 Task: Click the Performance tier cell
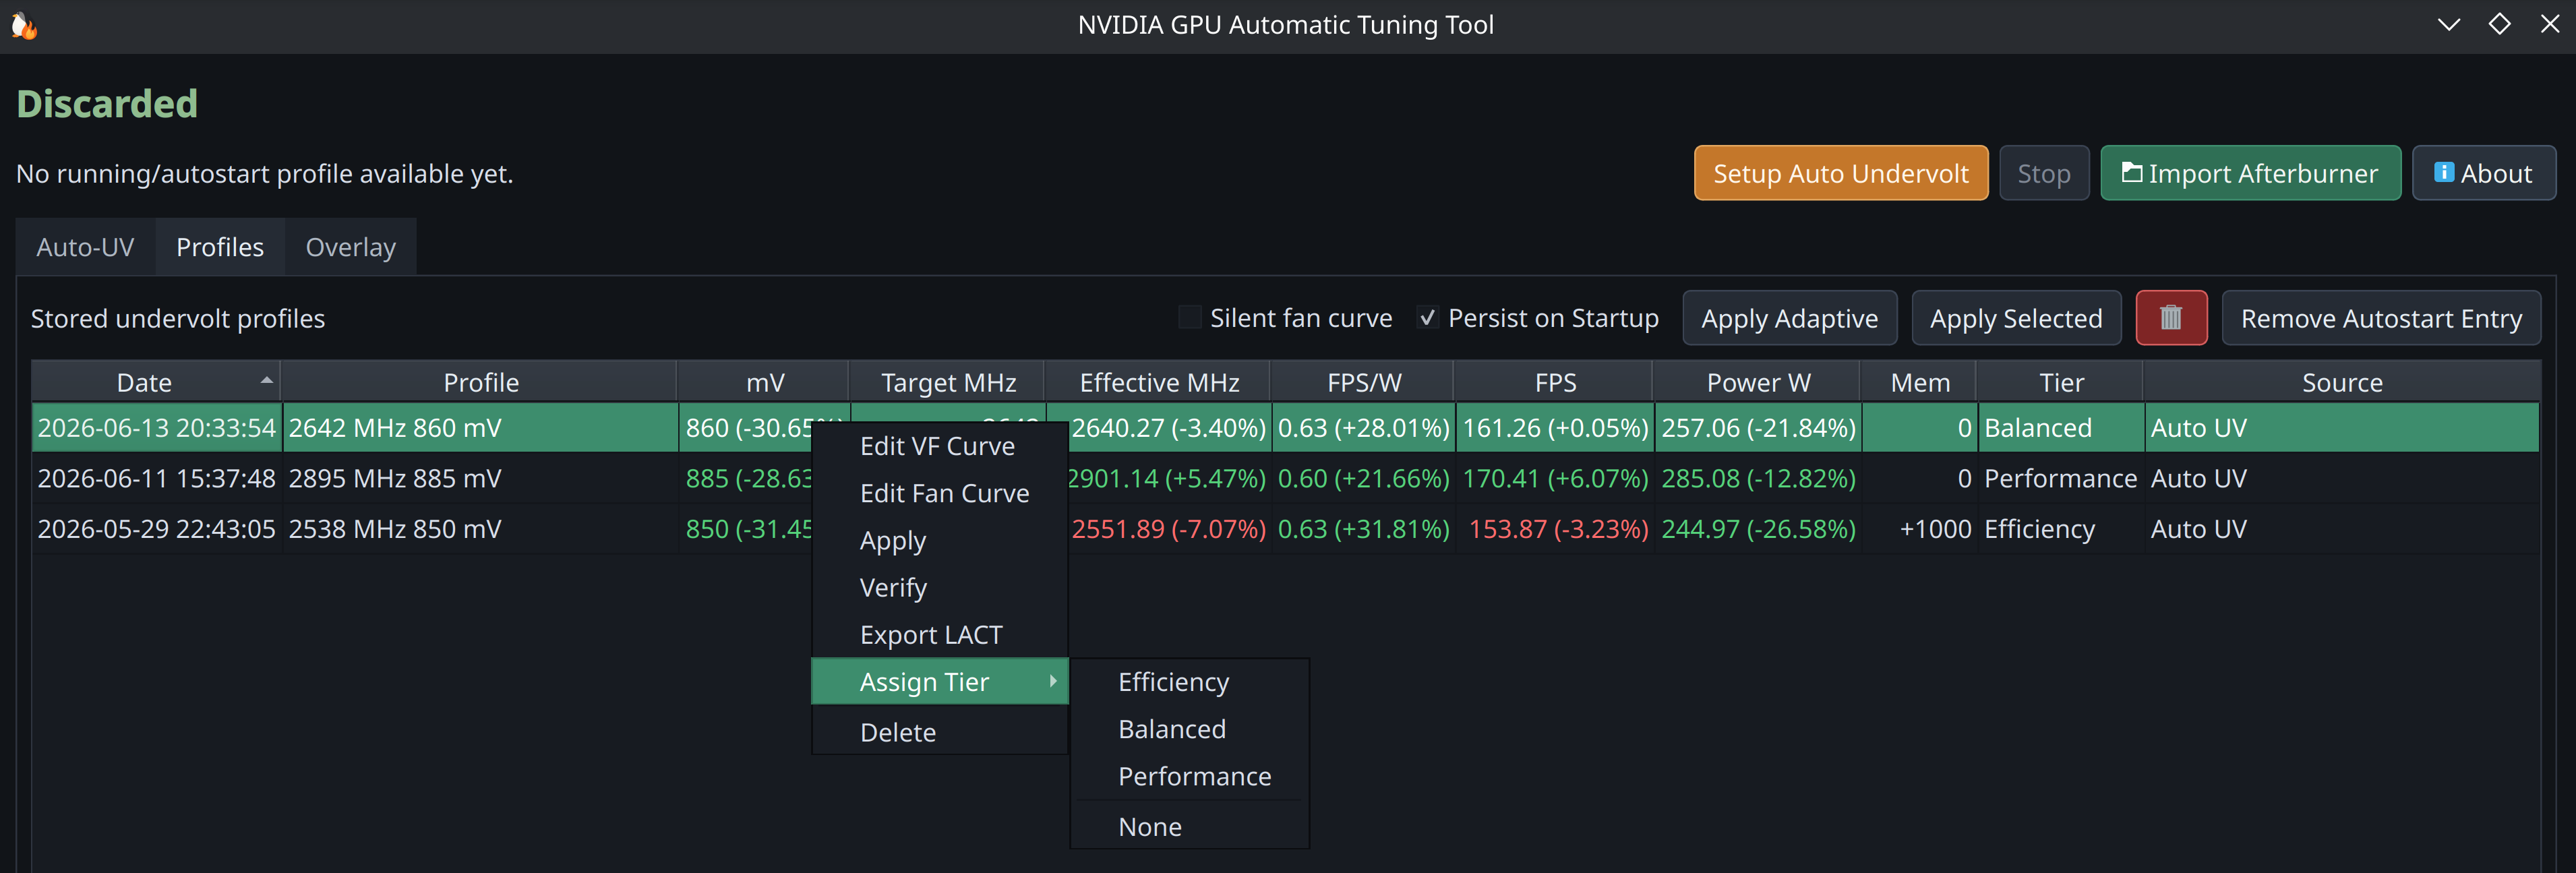point(2060,478)
